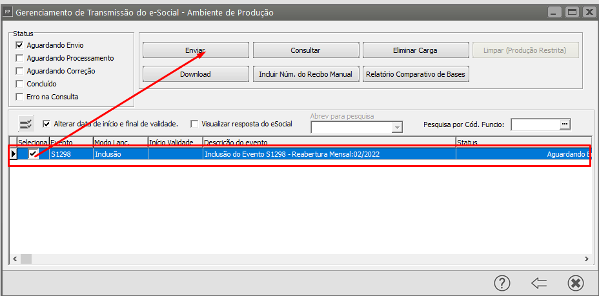Click the Aguardando status cell of S1298

click(x=523, y=153)
